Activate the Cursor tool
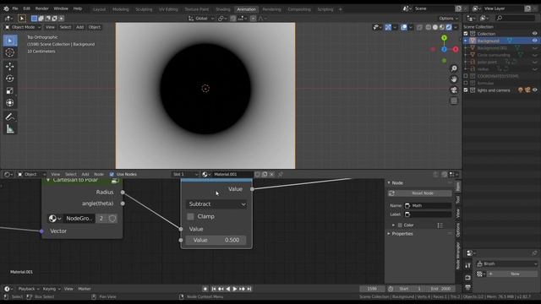Viewport: 541px width, 304px height. pyautogui.click(x=10, y=52)
